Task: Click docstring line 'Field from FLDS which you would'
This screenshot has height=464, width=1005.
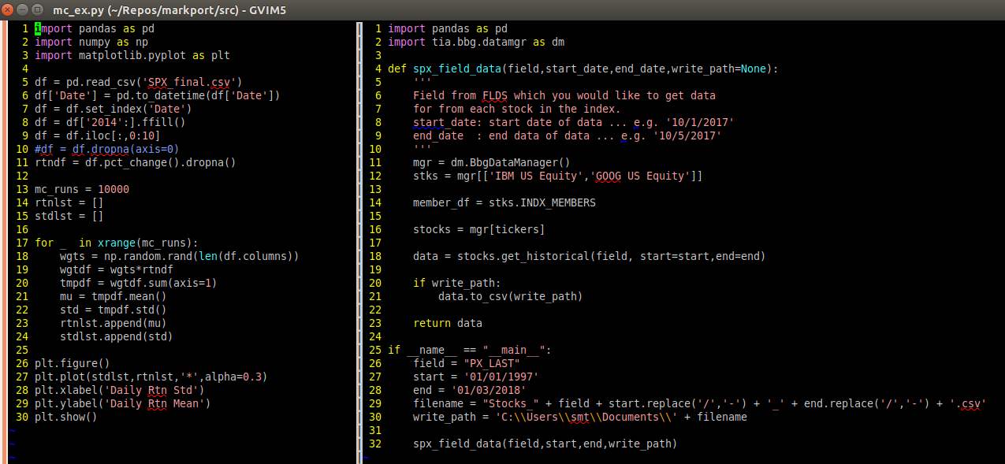Action: point(564,95)
